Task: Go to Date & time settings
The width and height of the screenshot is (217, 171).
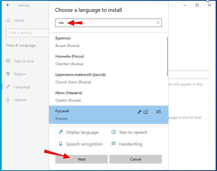Action: click(x=24, y=61)
